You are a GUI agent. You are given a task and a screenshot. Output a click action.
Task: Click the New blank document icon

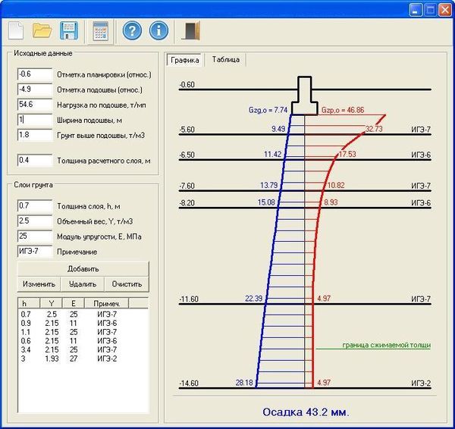coord(16,30)
